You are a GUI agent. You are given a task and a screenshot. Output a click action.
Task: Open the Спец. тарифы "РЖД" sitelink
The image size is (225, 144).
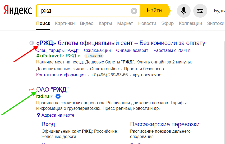[x=57, y=51]
